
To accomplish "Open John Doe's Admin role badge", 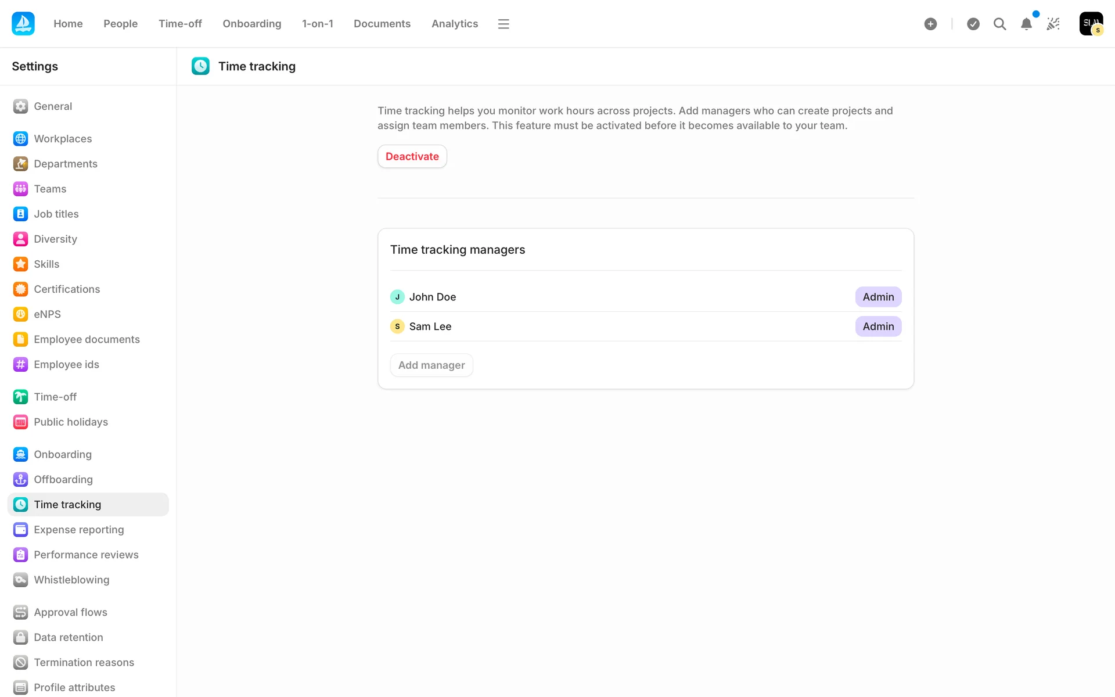I will [877, 297].
